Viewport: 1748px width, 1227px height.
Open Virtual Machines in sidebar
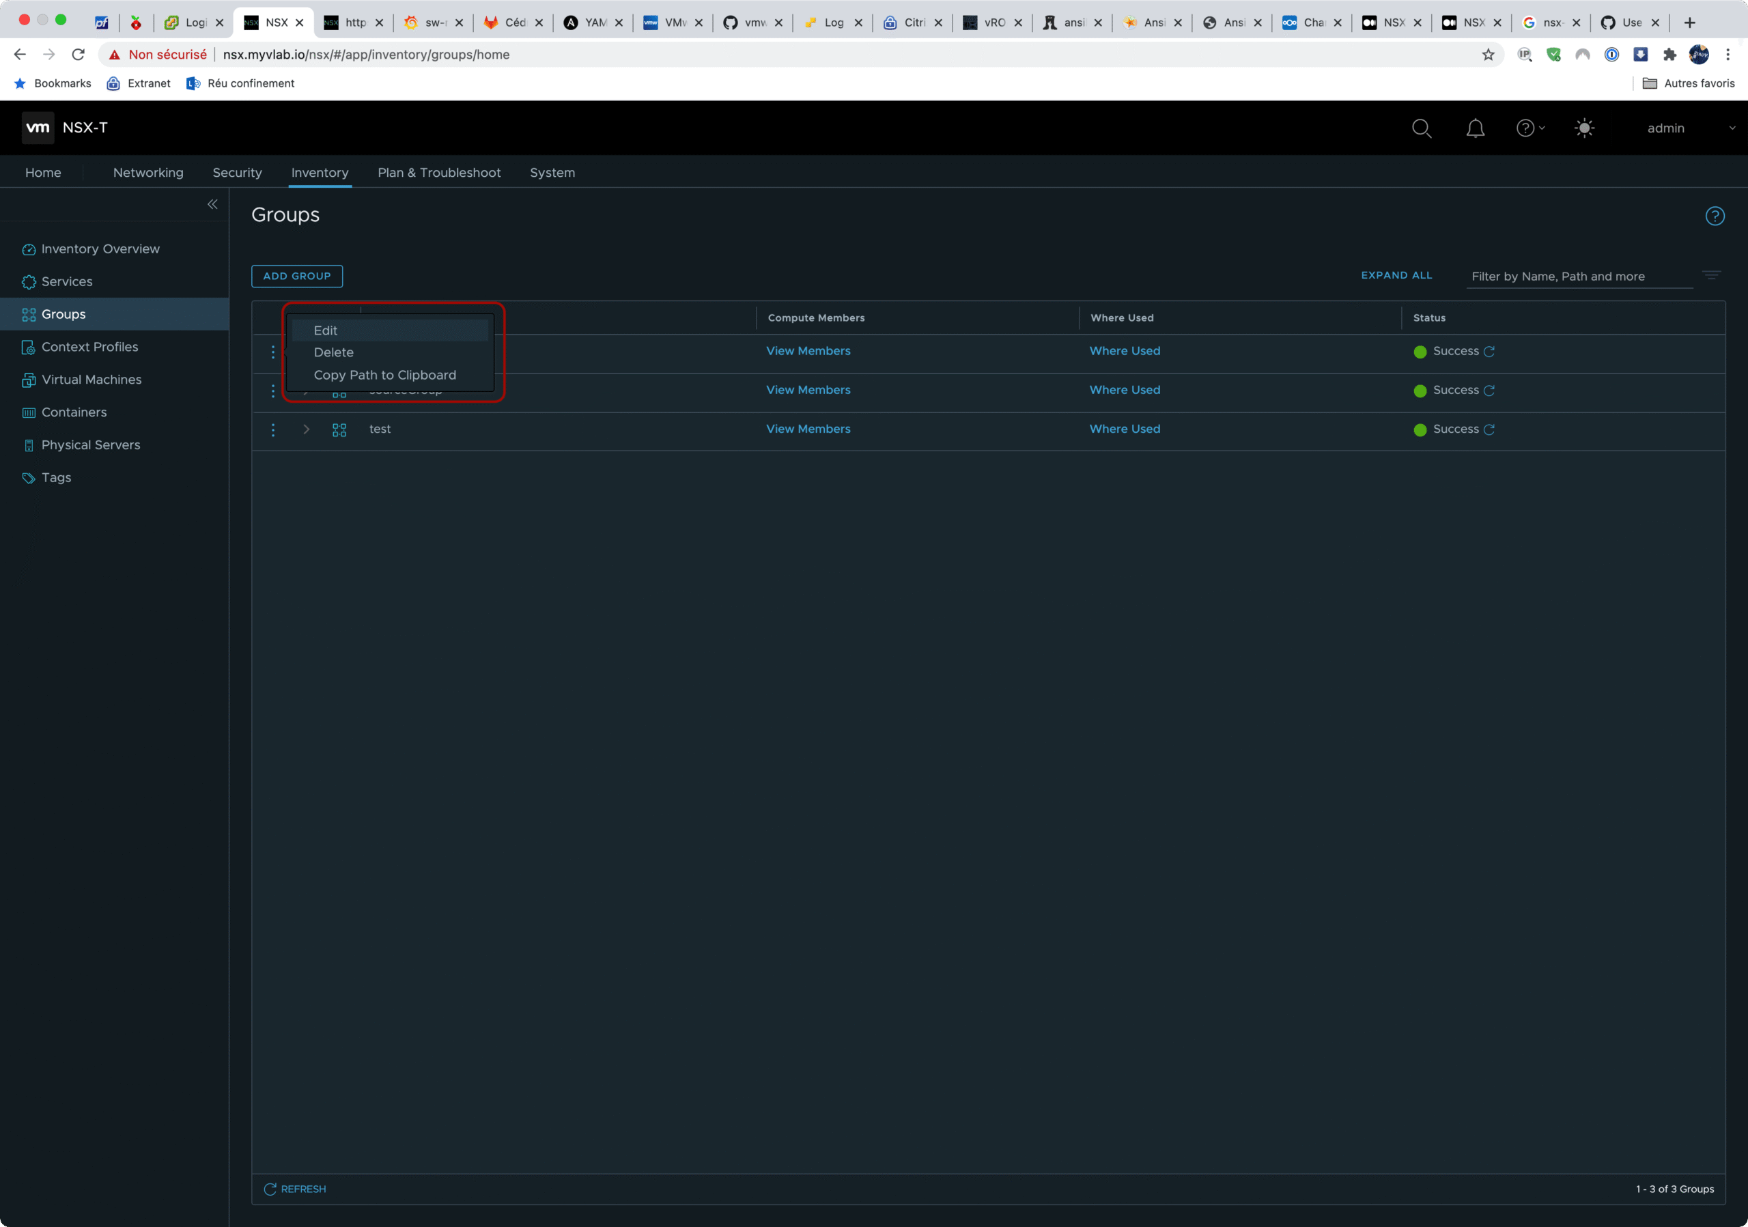pos(91,380)
